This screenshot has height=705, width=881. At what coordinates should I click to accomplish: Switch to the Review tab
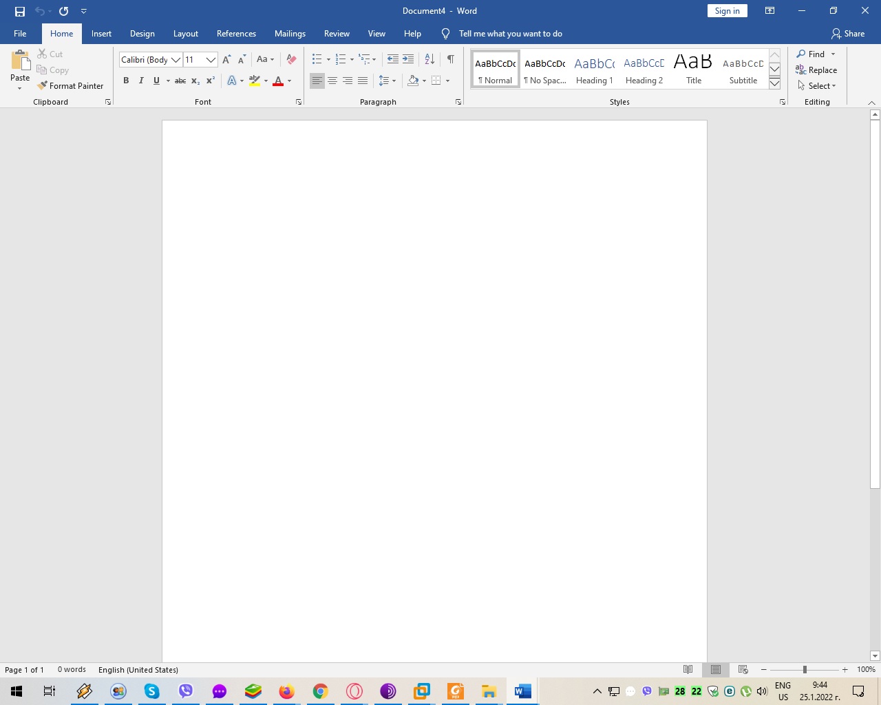point(337,34)
